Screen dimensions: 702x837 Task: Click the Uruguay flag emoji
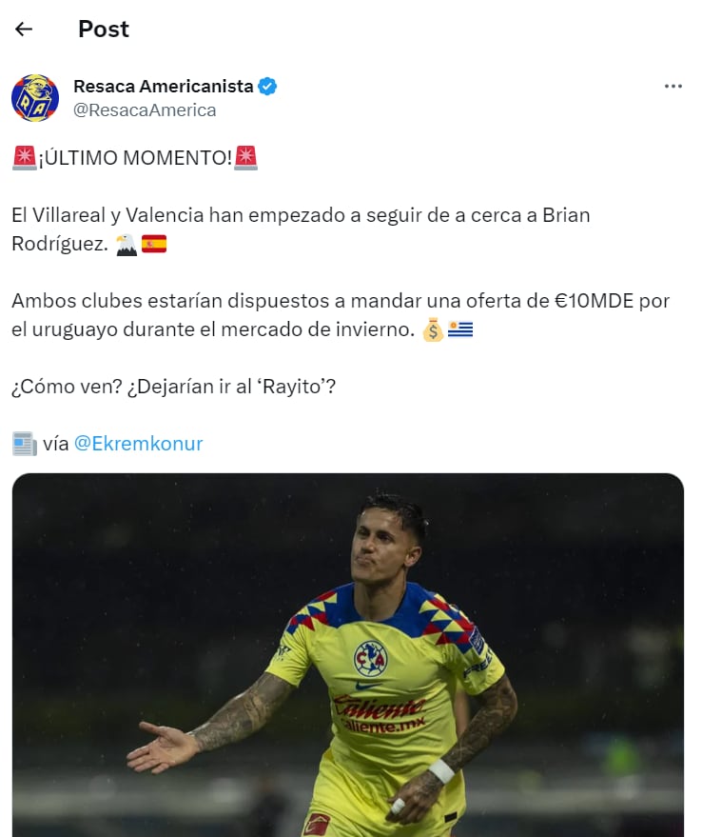(460, 329)
